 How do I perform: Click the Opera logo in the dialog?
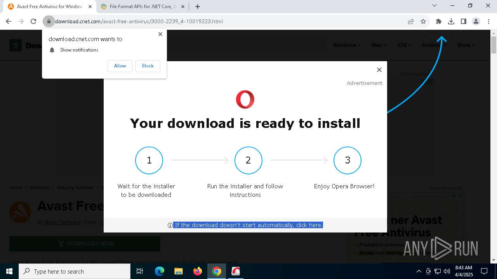(245, 100)
